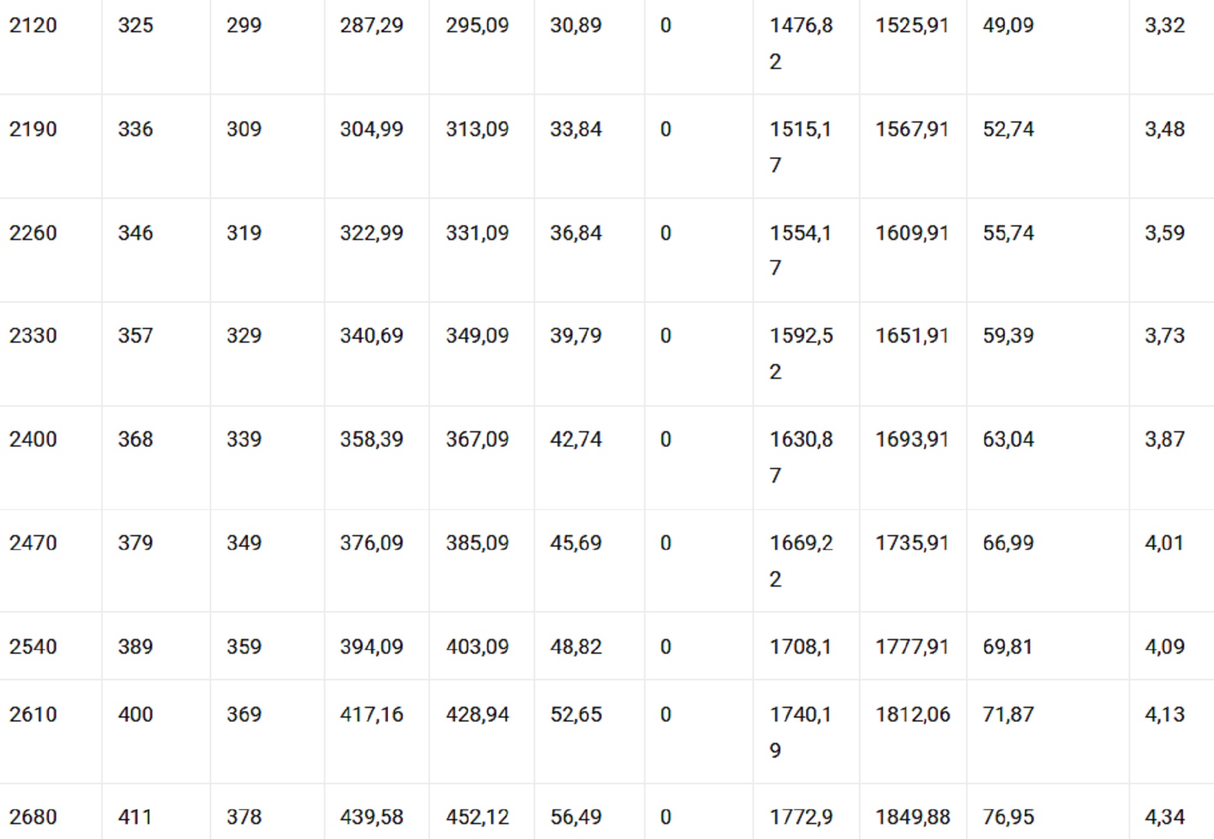1214x839 pixels.
Task: Click the cell showing 52,74
Action: click(1007, 129)
